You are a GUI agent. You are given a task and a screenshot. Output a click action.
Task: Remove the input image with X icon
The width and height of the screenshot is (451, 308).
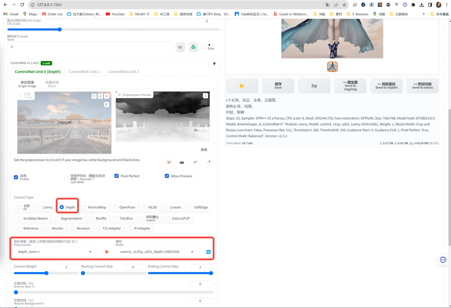(x=107, y=96)
